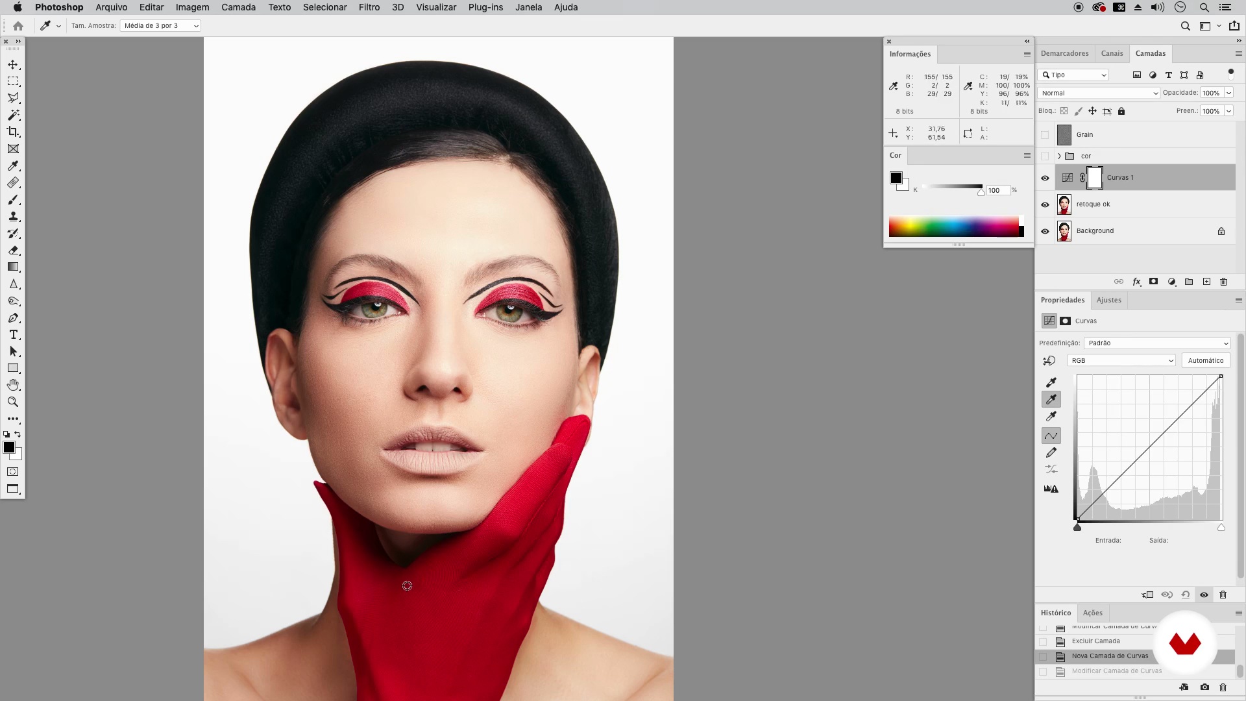This screenshot has height=701, width=1246.
Task: Select the Move tool
Action: click(x=13, y=64)
